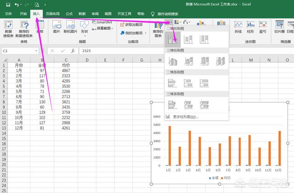The height and width of the screenshot is (193, 294).
Task: Choose 2-D clustered bar chart
Action: coord(173,83)
